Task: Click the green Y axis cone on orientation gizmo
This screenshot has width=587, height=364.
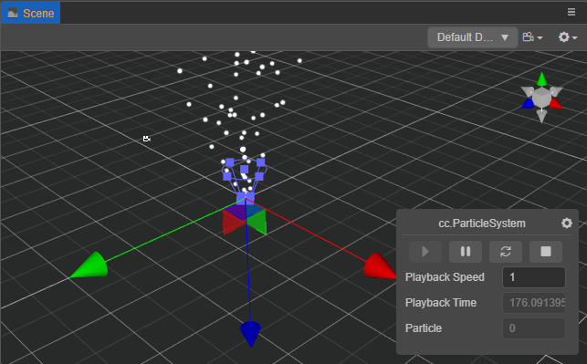Action: pyautogui.click(x=541, y=79)
